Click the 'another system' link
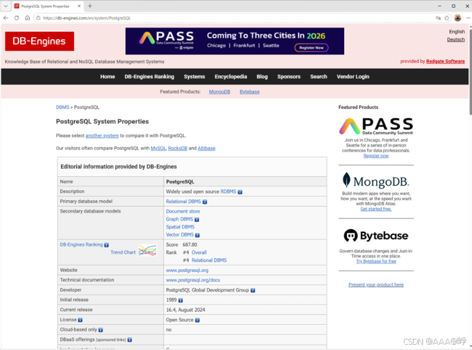This screenshot has height=350, width=472. pyautogui.click(x=102, y=135)
